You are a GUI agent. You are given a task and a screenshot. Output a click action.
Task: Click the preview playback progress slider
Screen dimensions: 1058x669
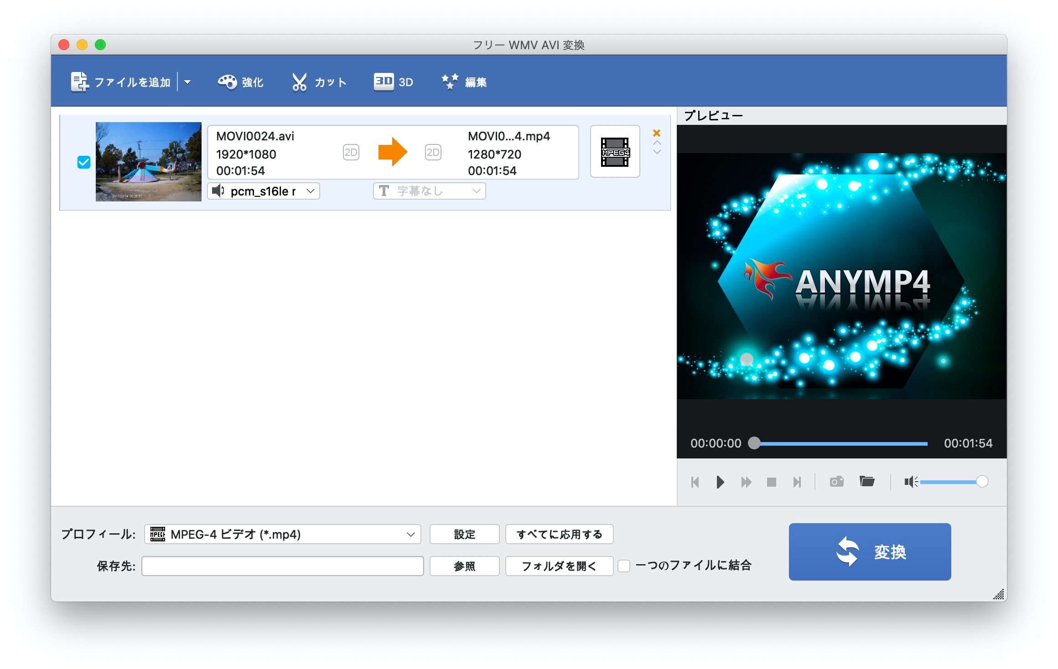840,443
